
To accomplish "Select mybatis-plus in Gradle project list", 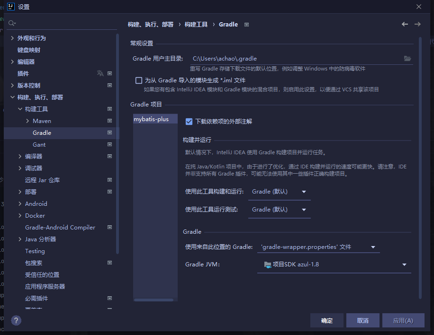I will [x=151, y=119].
